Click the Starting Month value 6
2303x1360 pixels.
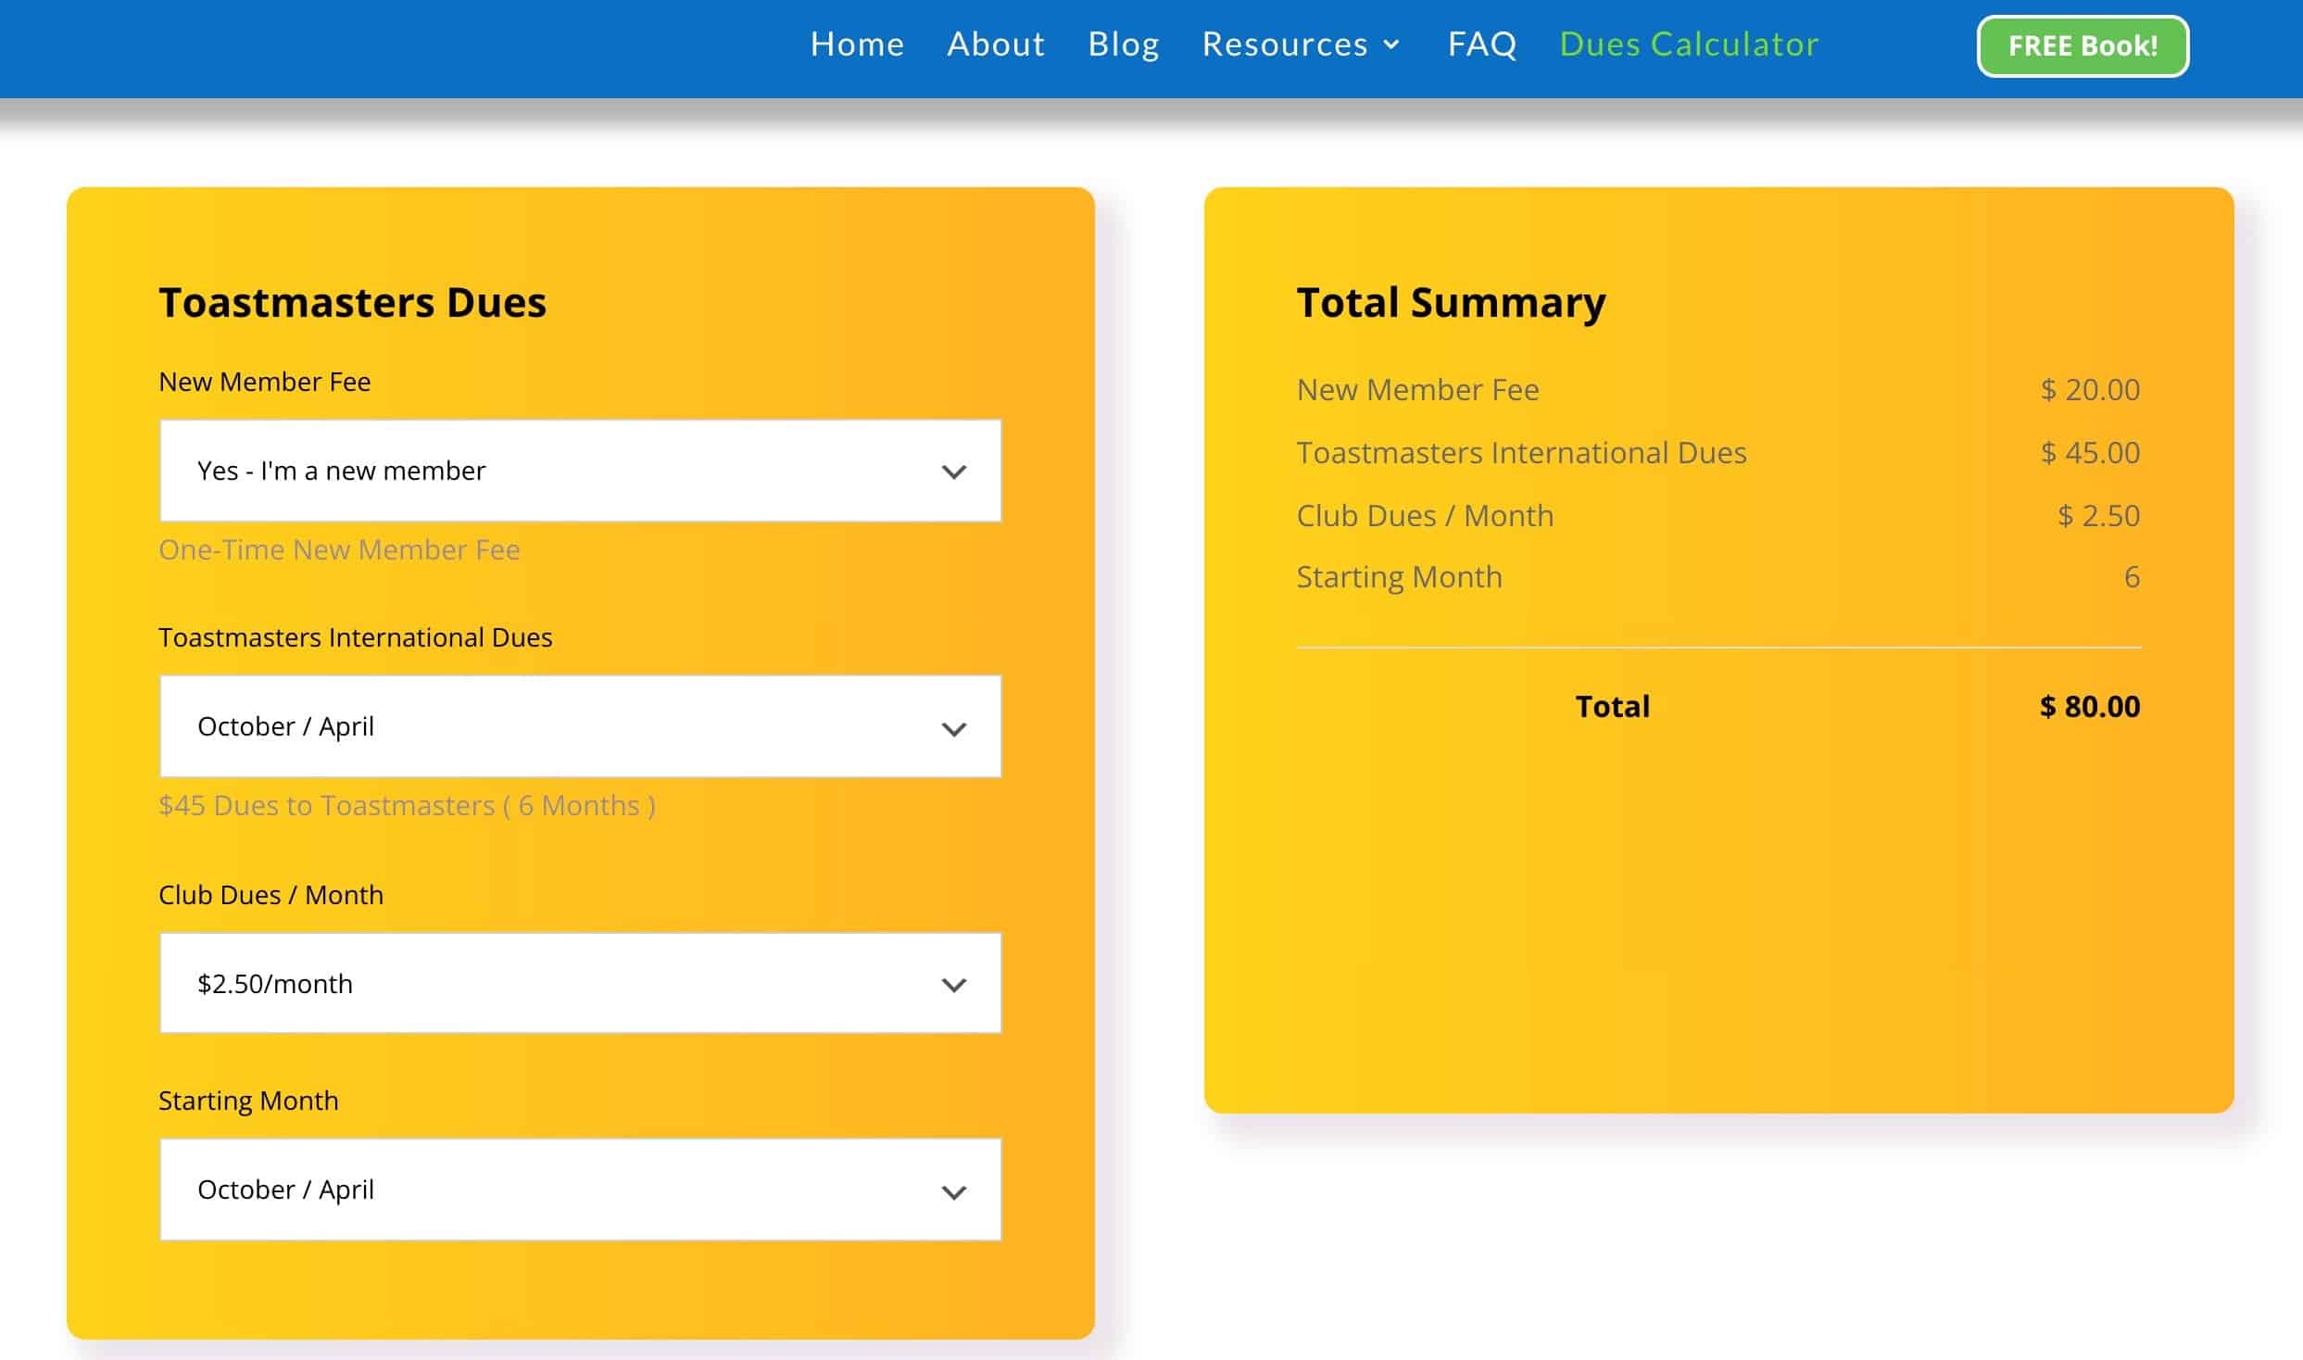2132,577
